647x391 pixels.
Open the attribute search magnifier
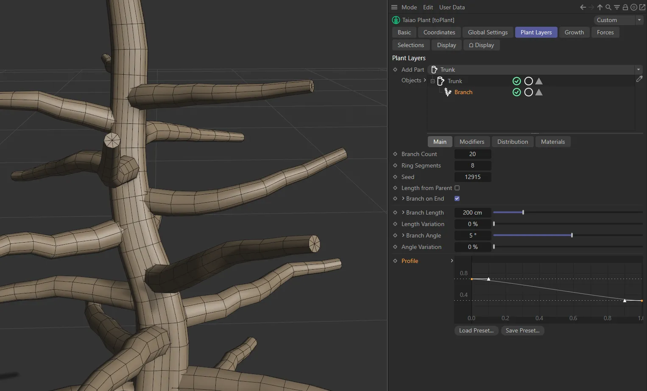[608, 7]
